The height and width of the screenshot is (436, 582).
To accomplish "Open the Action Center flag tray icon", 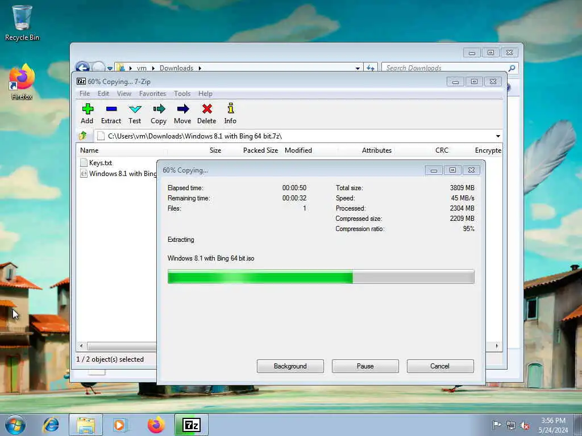I will click(x=496, y=425).
